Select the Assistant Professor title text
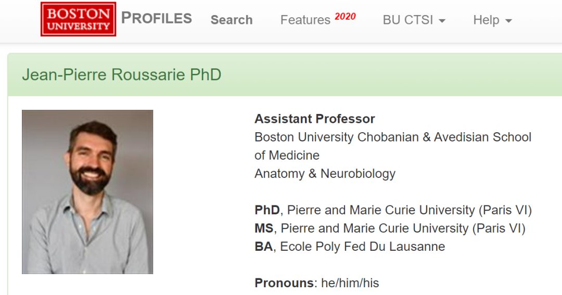The height and width of the screenshot is (295, 562). pos(315,119)
